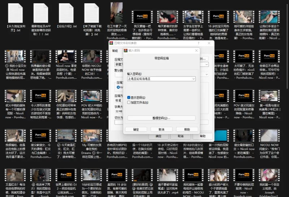
Task: Close the 输入密码 dialog with X icon
Action: click(x=196, y=51)
